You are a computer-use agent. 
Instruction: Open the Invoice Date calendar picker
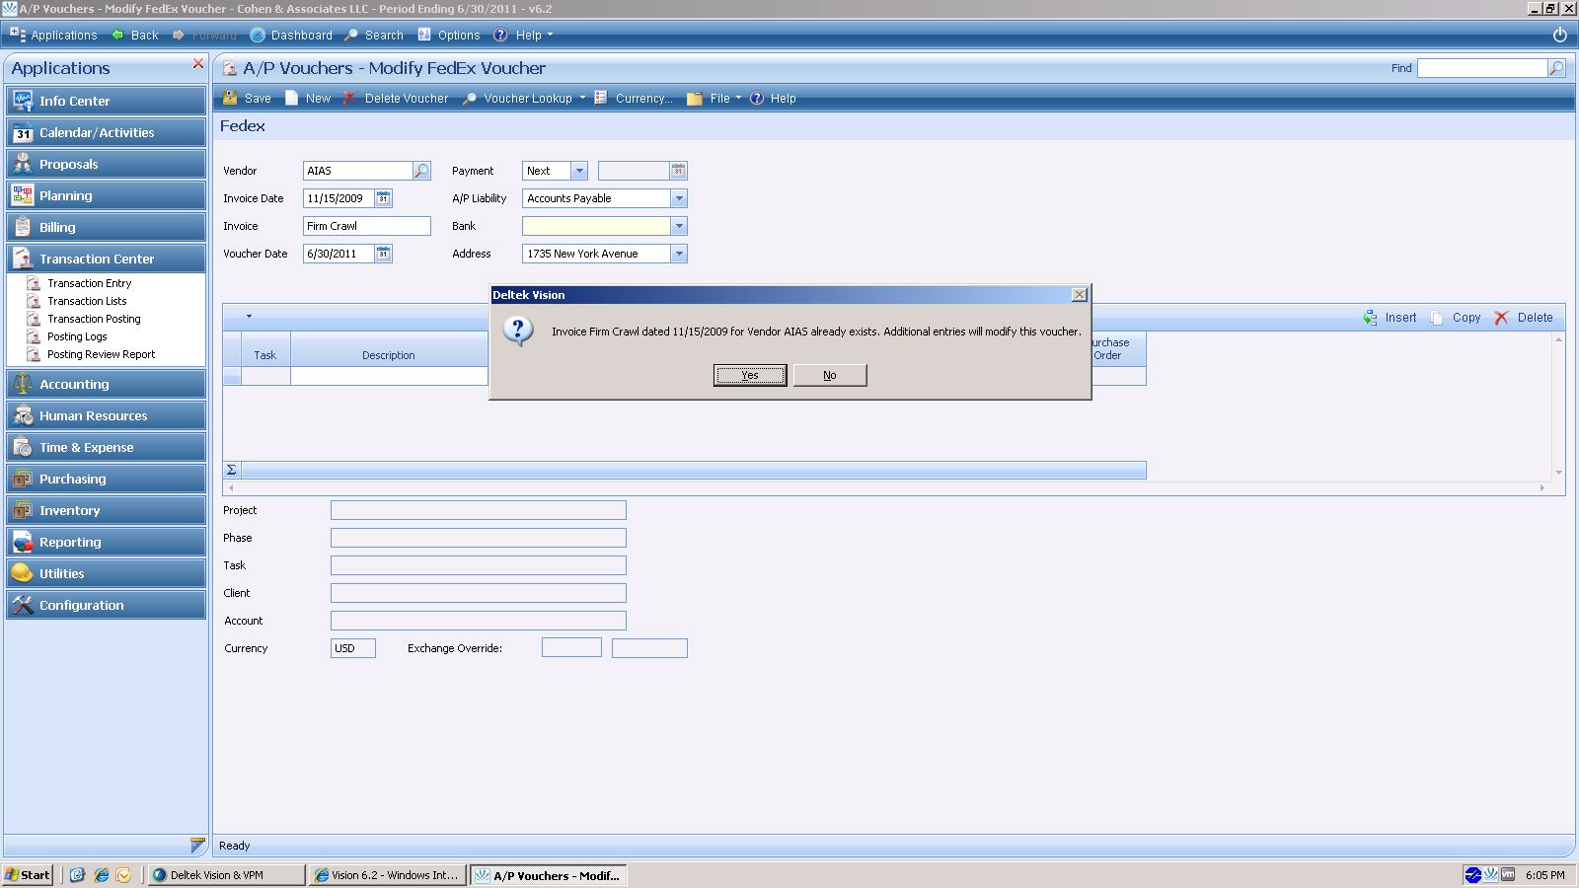tap(384, 198)
